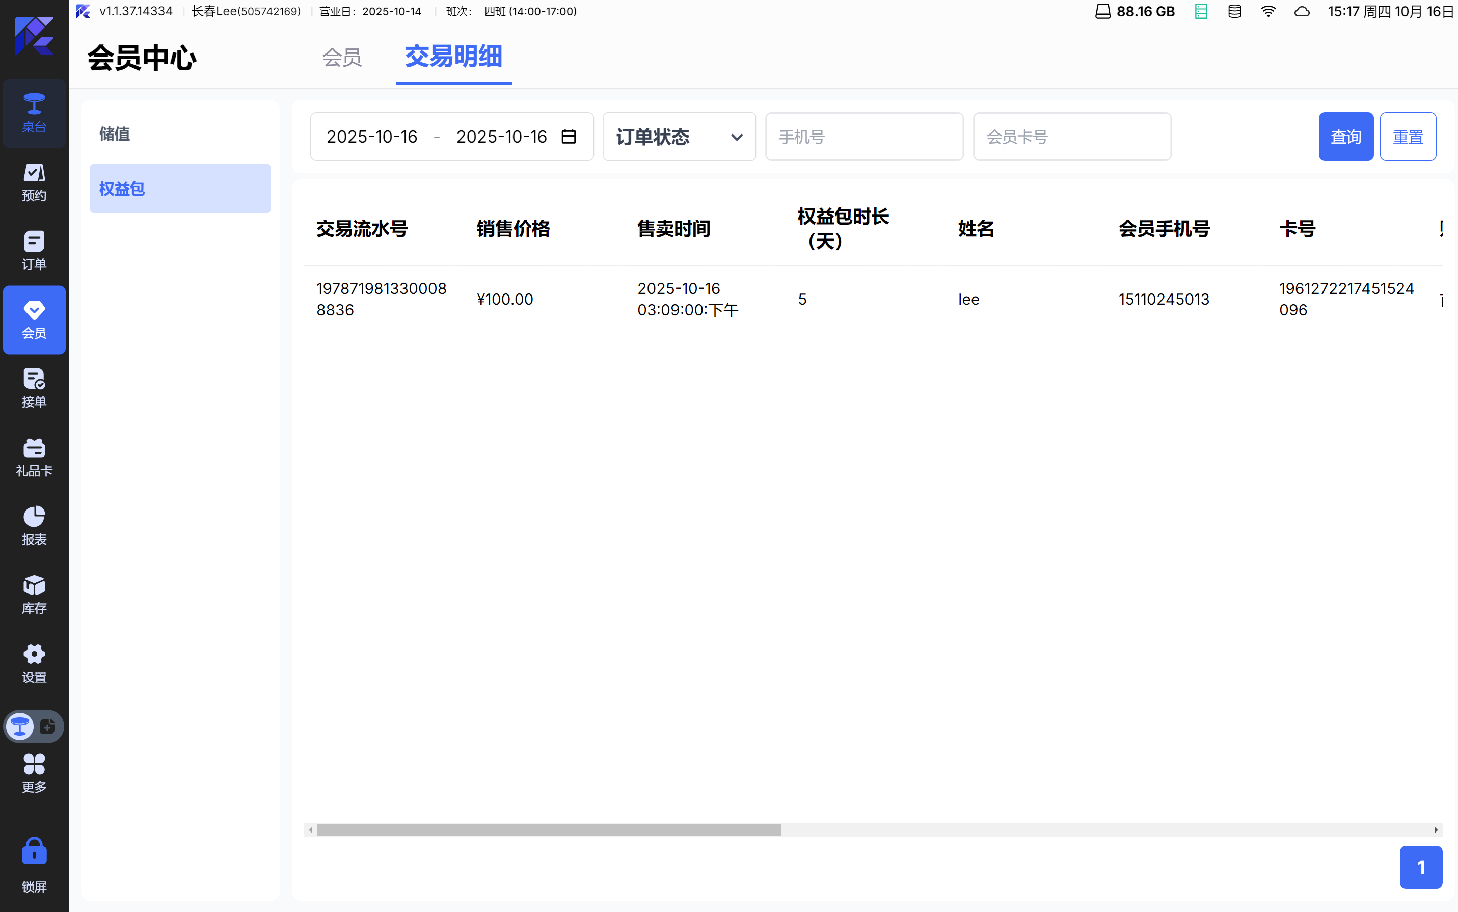Click the 重置 reset button

(x=1408, y=137)
